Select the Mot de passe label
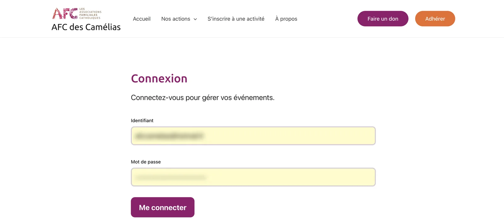This screenshot has width=504, height=219. [x=146, y=162]
